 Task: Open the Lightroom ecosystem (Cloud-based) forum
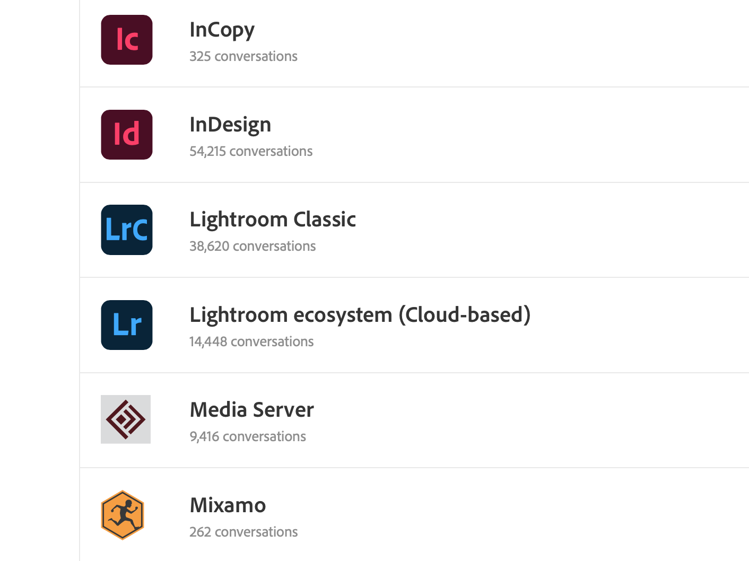click(360, 315)
